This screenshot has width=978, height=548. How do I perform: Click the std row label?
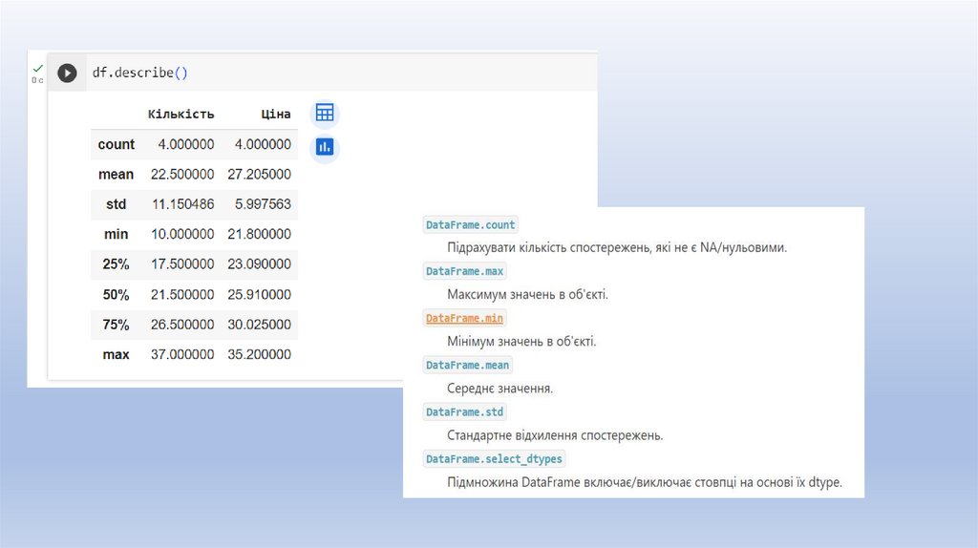(x=116, y=204)
